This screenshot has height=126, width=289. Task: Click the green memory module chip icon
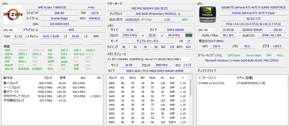tap(189, 35)
